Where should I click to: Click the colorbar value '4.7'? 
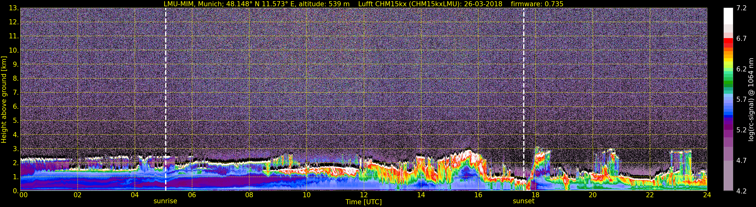pos(741,161)
